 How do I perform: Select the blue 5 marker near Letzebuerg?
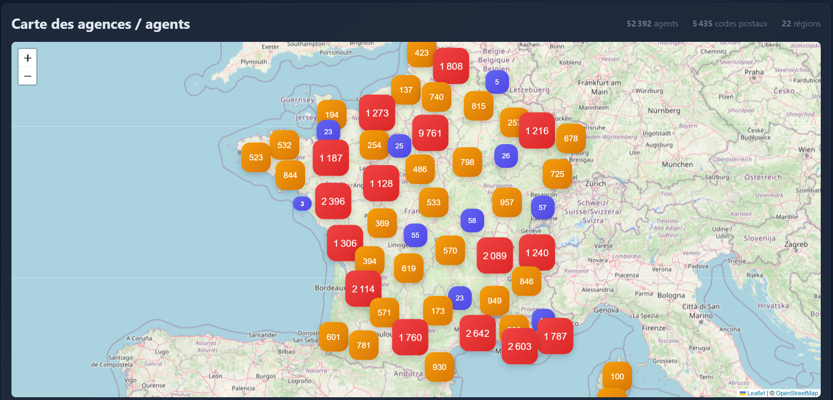497,82
